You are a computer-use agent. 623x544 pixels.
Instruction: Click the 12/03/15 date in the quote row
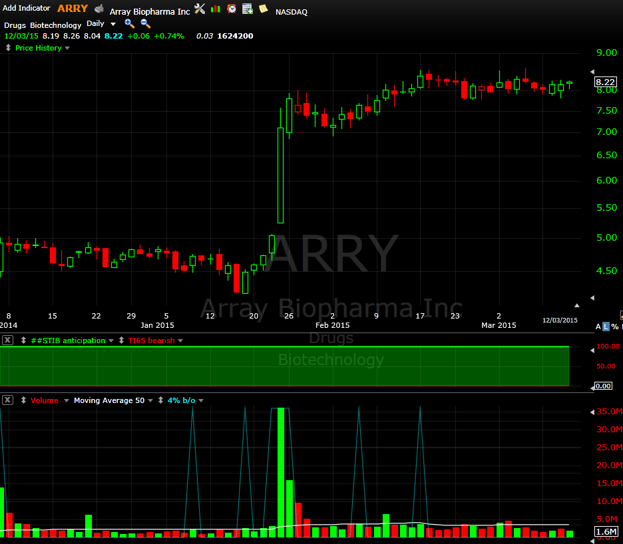point(21,36)
